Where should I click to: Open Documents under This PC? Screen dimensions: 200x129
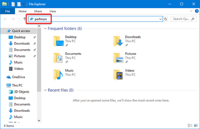tap(19, 104)
